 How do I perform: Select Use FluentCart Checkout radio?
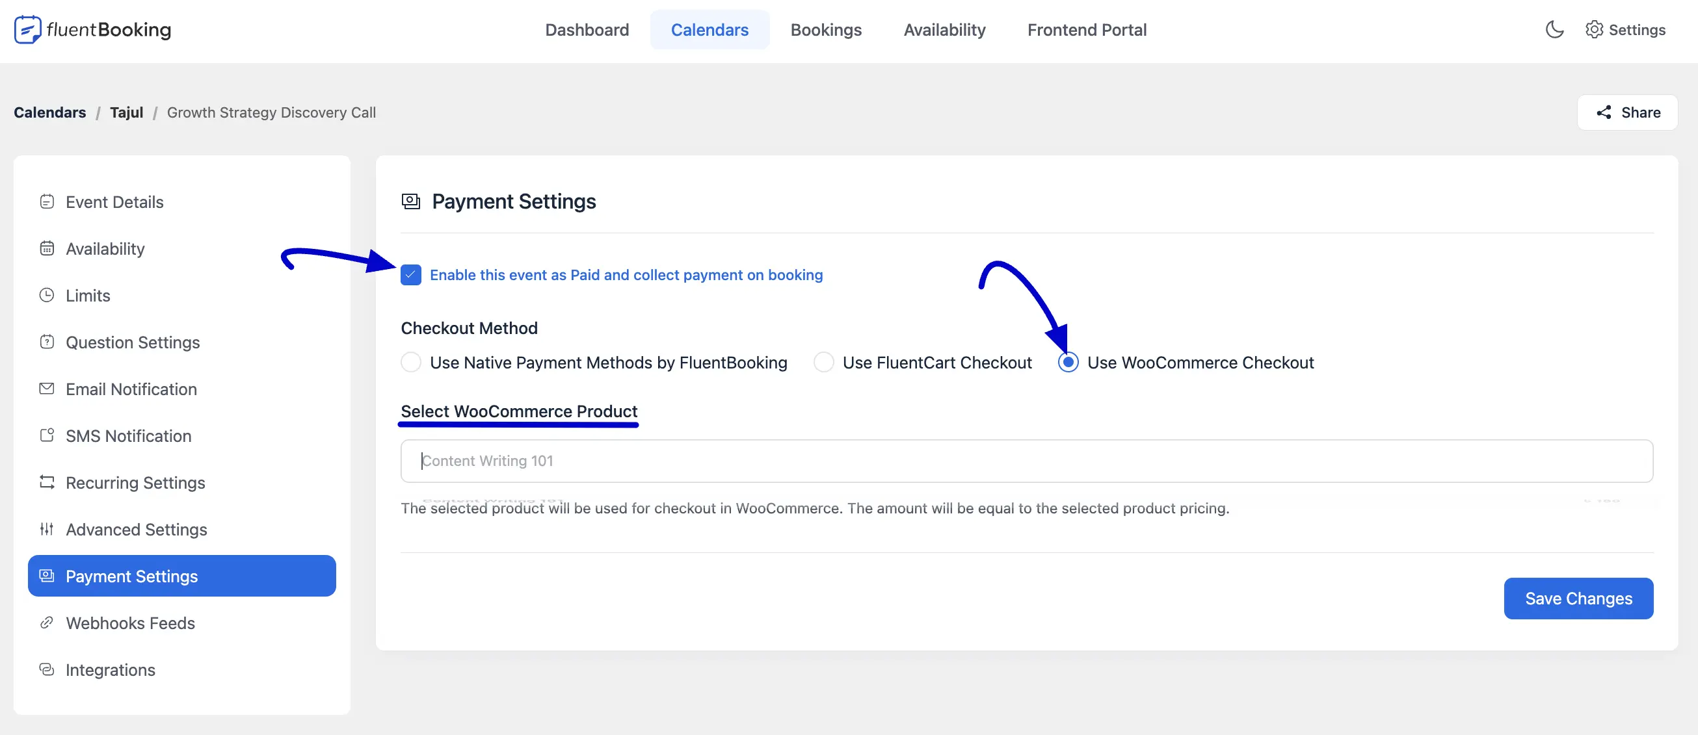pyautogui.click(x=823, y=362)
